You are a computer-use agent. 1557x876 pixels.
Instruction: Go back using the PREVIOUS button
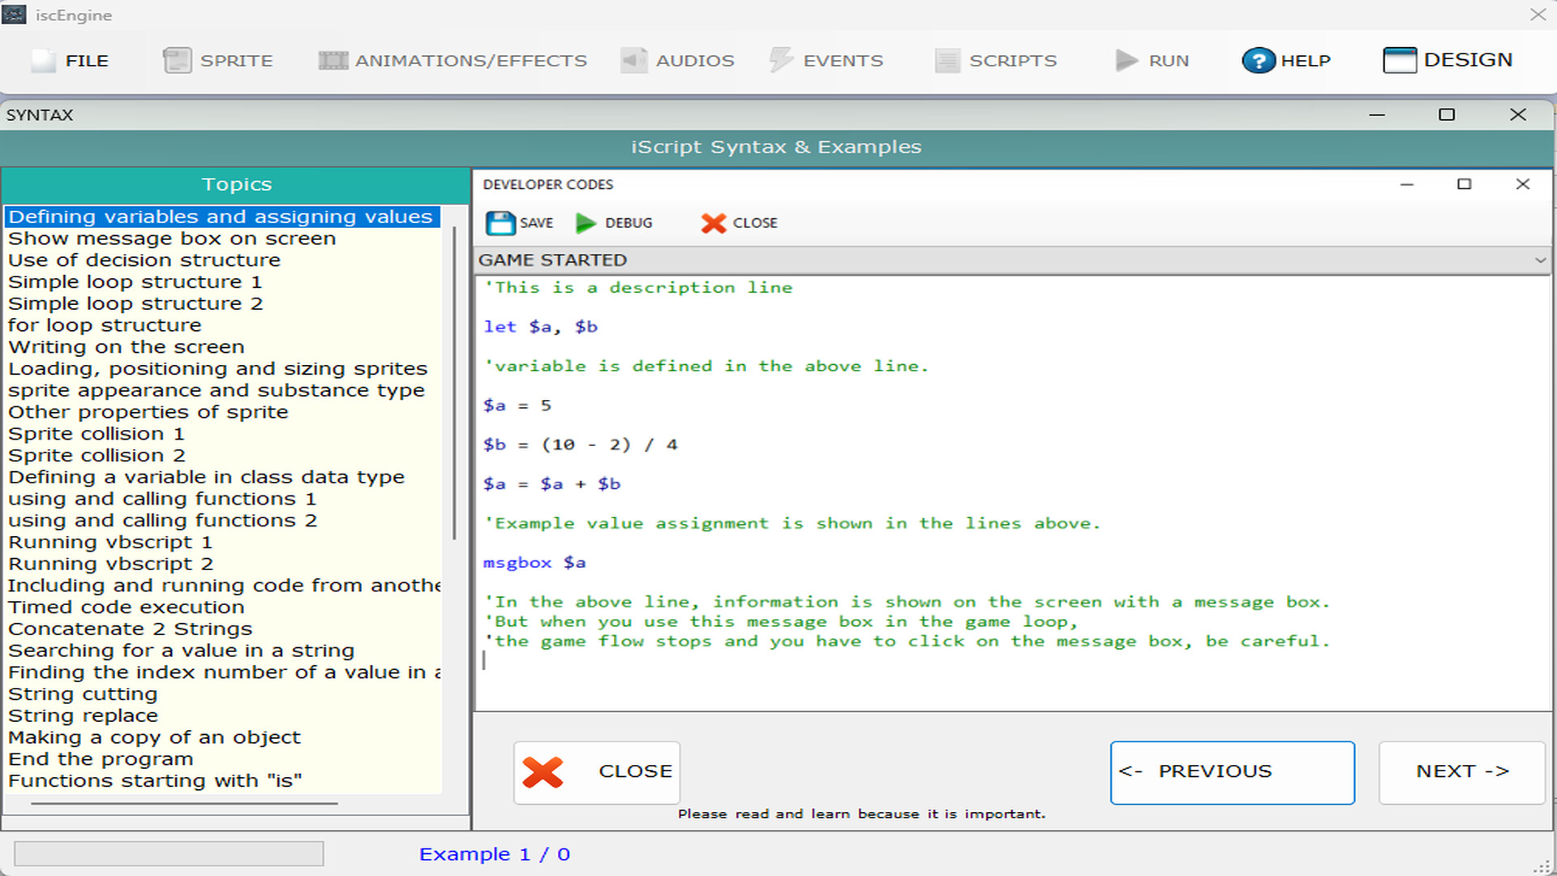click(x=1232, y=771)
